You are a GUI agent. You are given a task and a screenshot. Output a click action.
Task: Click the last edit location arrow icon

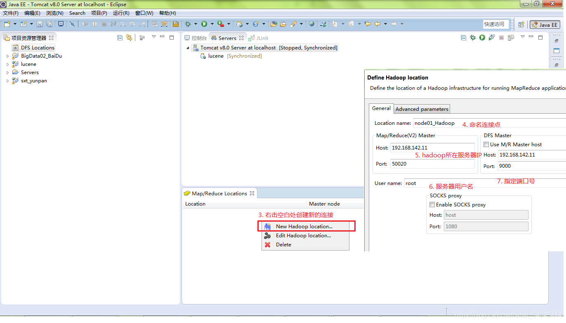368,24
